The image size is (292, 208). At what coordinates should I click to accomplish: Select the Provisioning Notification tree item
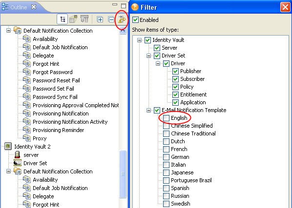61,113
